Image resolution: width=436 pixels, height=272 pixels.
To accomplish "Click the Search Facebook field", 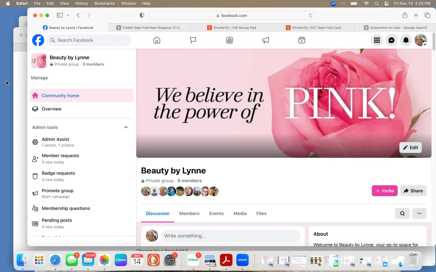I will coord(89,40).
